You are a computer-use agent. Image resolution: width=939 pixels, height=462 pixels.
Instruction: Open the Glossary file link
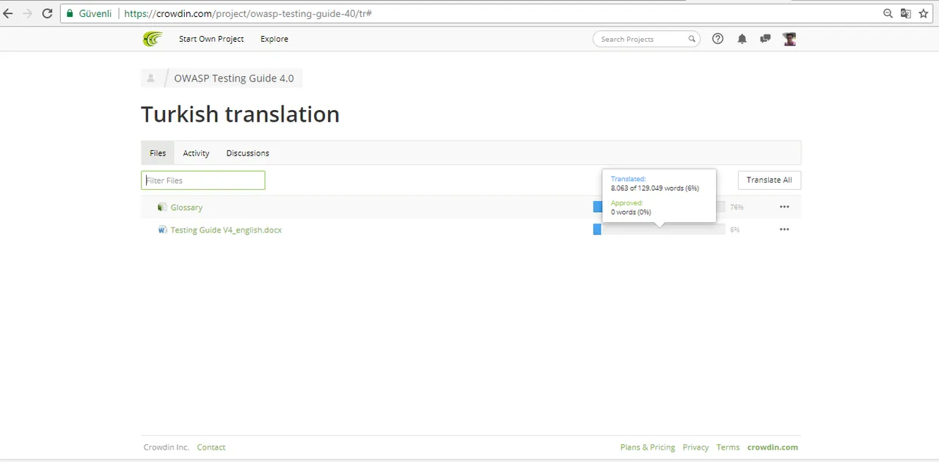point(186,208)
